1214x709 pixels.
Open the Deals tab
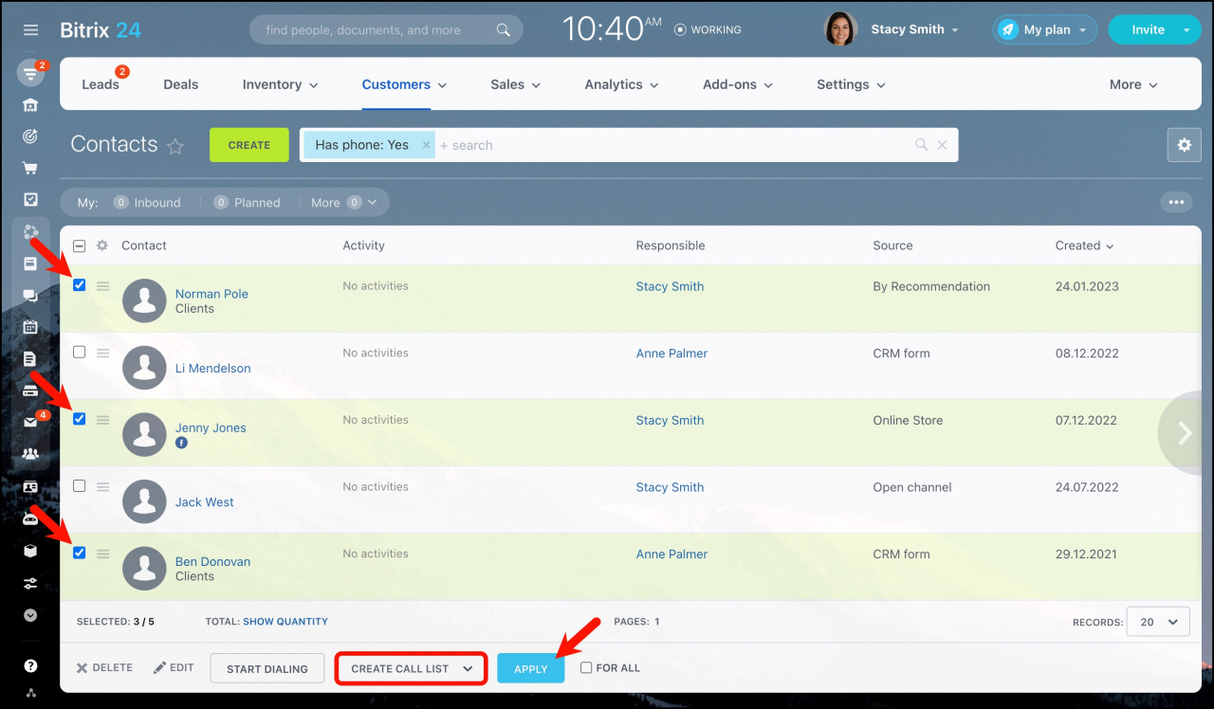(180, 84)
